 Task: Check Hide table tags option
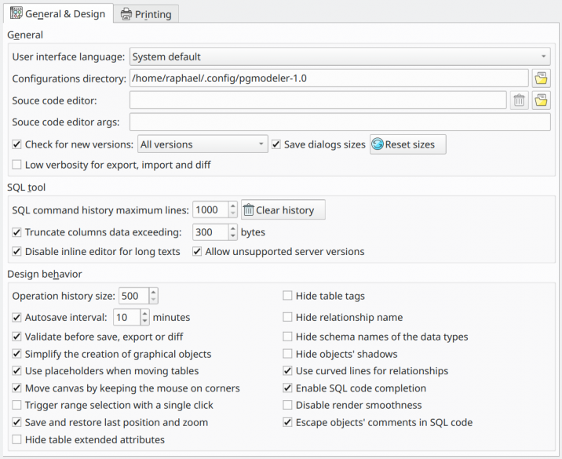pyautogui.click(x=287, y=296)
